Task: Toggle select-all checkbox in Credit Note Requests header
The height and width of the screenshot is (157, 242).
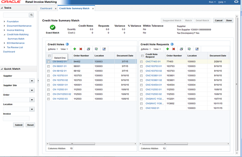Action: click(x=142, y=56)
